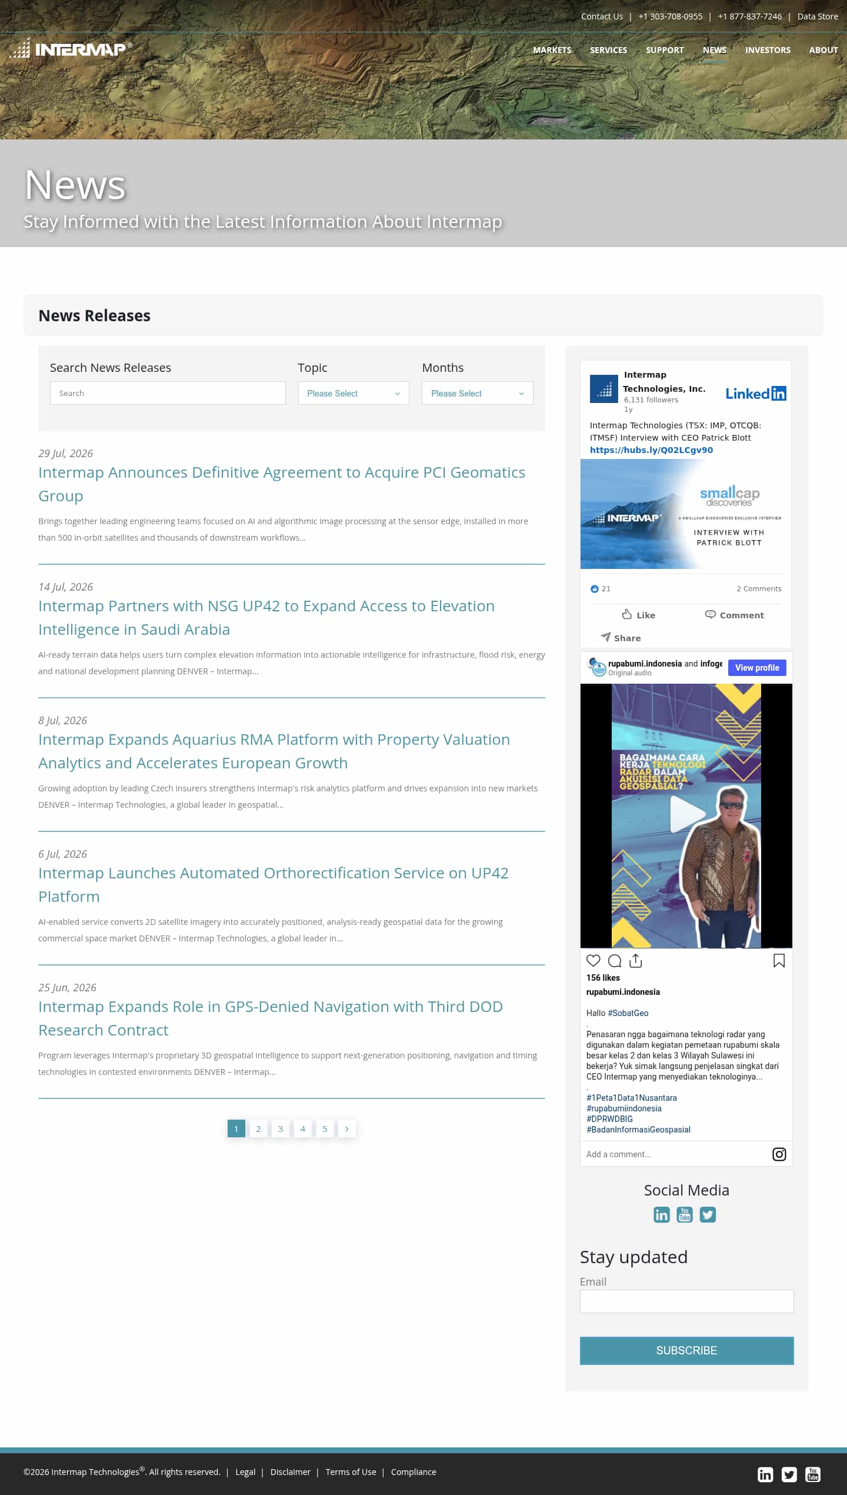
Task: Click the Search News Releases field
Action: click(168, 393)
